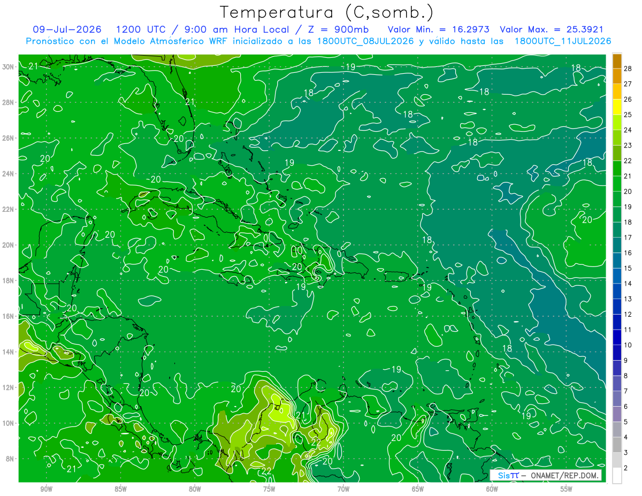Click the color scale label '12'
Image resolution: width=642 pixels, height=496 pixels.
pos(628,315)
